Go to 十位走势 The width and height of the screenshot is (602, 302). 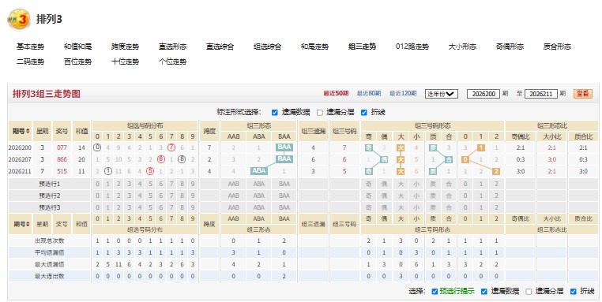125,62
